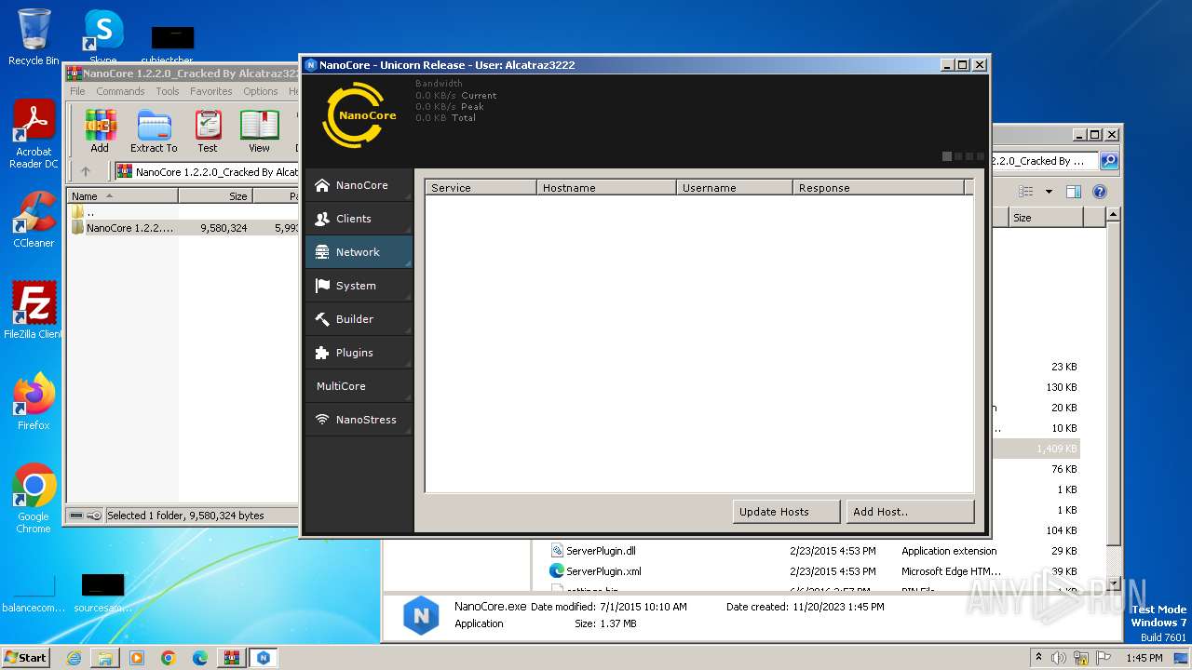Open the Plugins section

pyautogui.click(x=359, y=353)
